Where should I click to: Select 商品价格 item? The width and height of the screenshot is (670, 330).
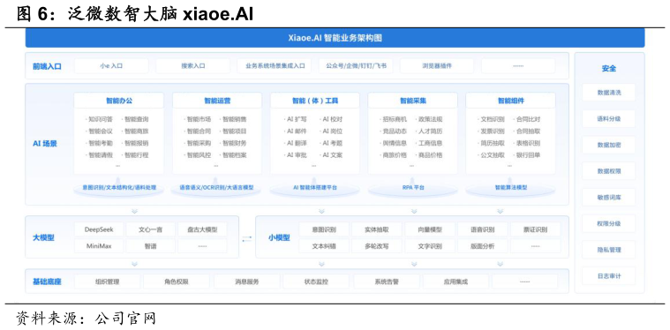(430, 155)
